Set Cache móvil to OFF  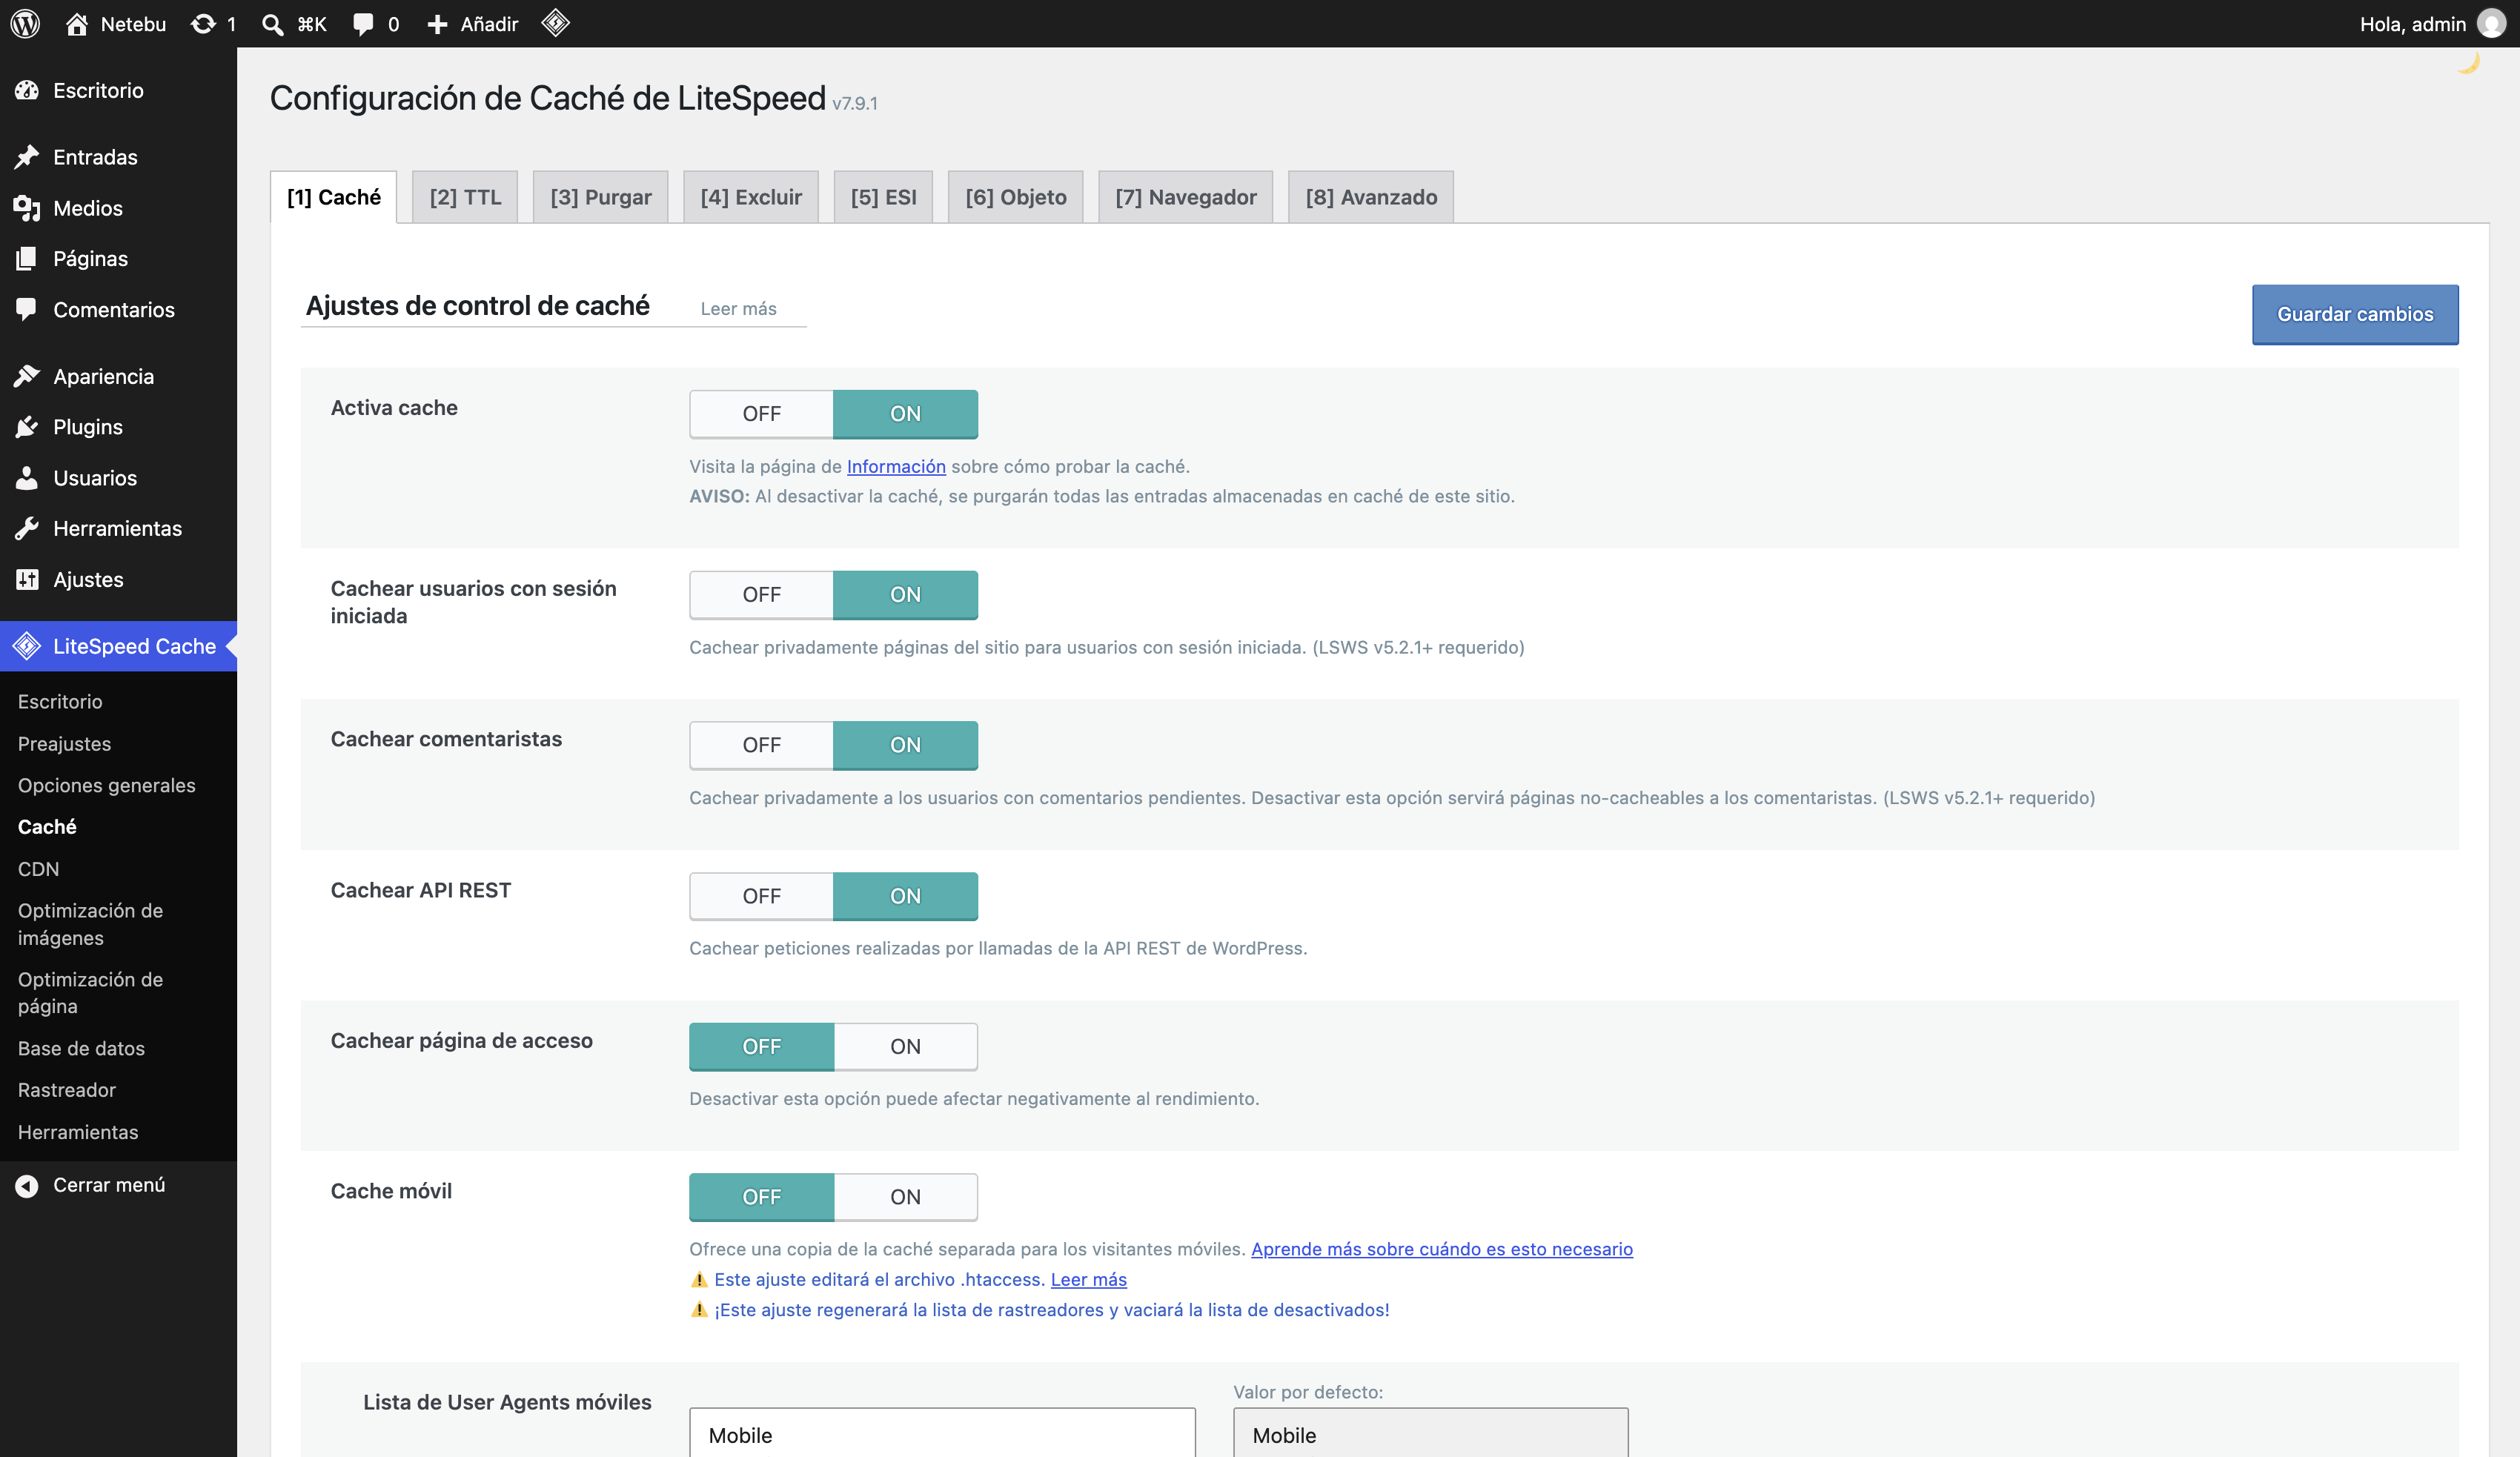click(761, 1197)
